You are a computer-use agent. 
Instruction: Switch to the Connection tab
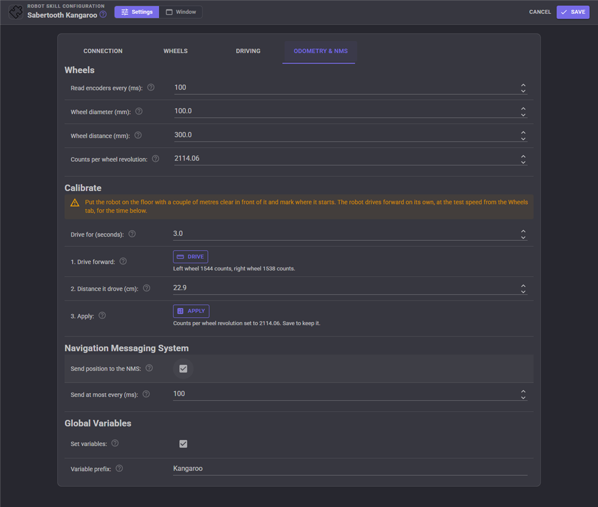click(x=103, y=51)
